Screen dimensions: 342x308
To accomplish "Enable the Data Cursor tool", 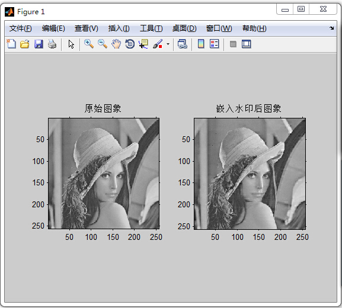I will pyautogui.click(x=143, y=44).
